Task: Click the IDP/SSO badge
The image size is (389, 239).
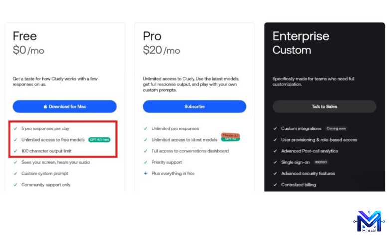Action: (321, 162)
